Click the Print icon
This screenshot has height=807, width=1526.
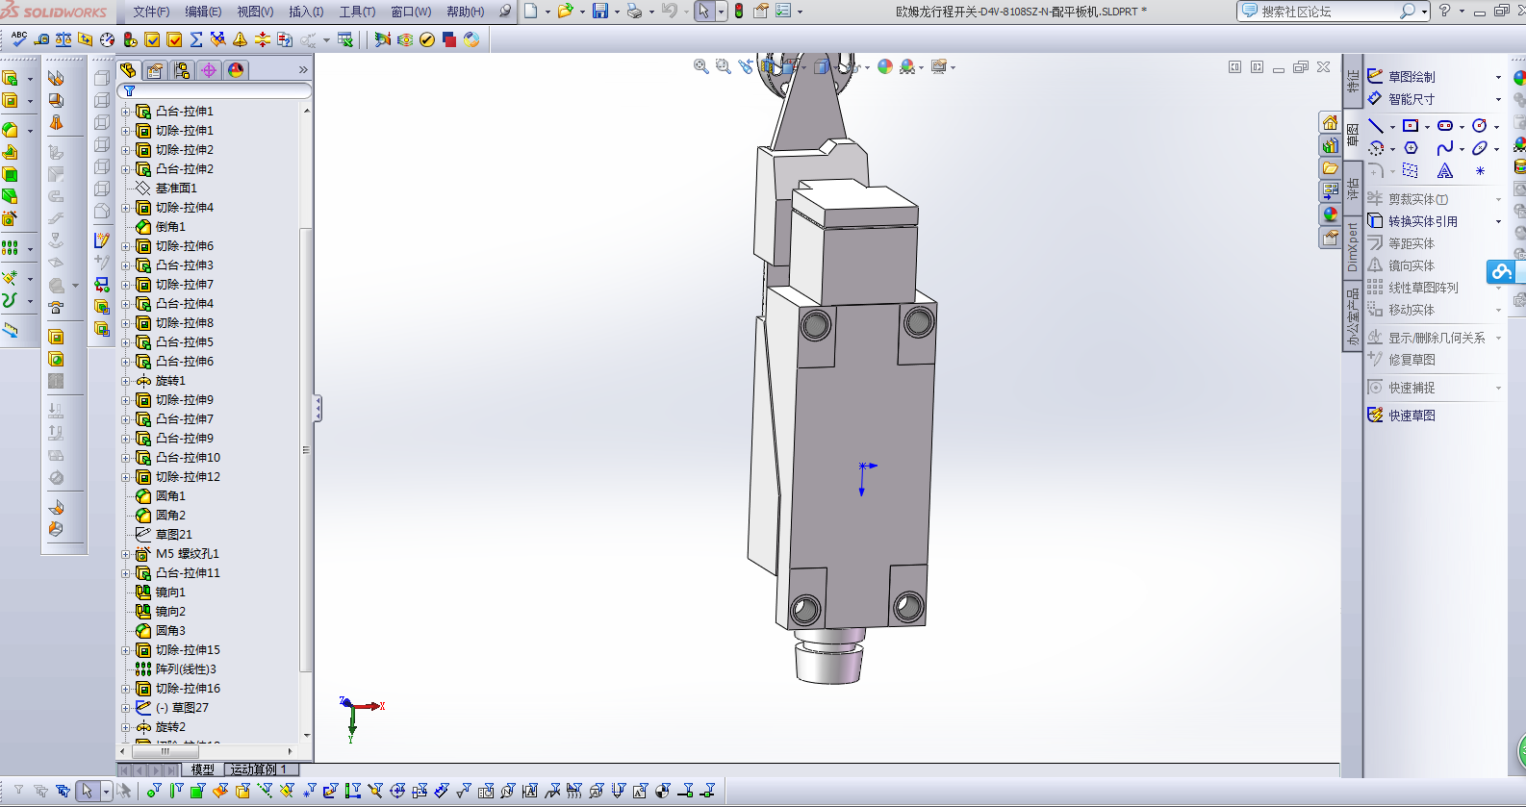point(634,11)
